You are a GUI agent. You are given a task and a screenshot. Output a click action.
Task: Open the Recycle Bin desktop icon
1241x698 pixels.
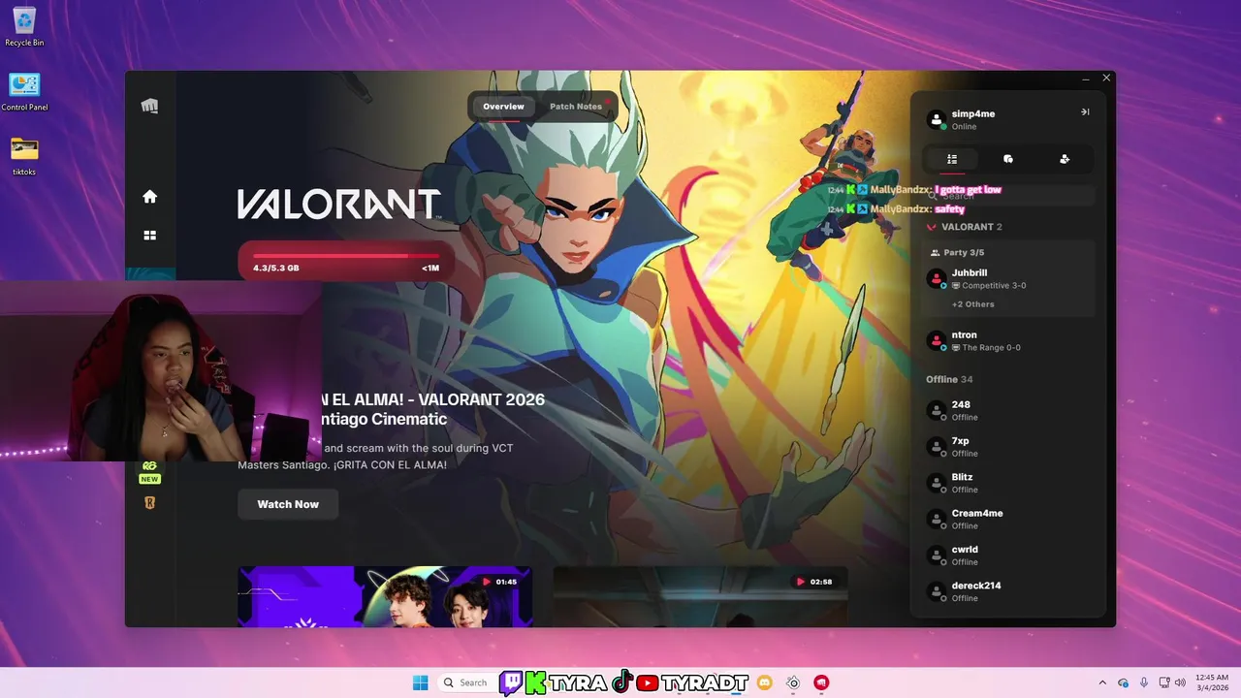point(24,27)
